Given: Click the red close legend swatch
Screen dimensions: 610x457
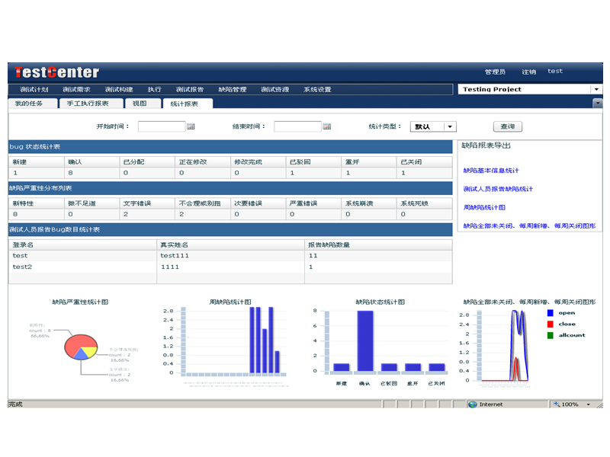Looking at the screenshot, I should click(551, 324).
